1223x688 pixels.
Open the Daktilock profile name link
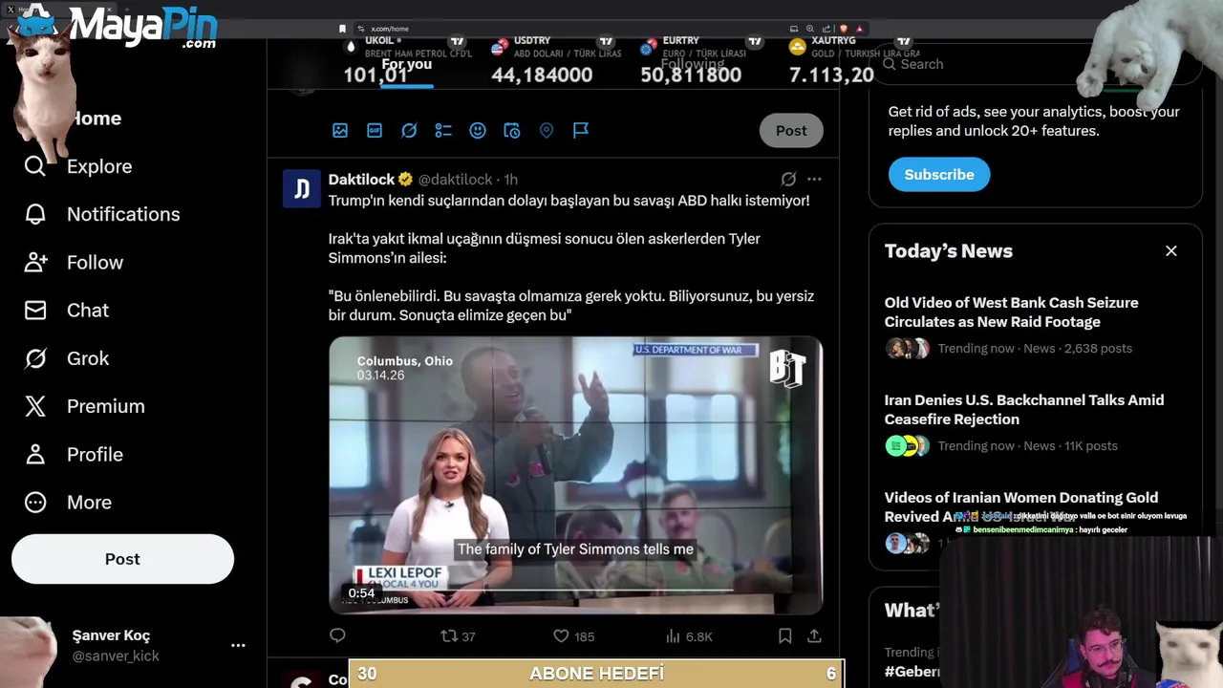(361, 180)
